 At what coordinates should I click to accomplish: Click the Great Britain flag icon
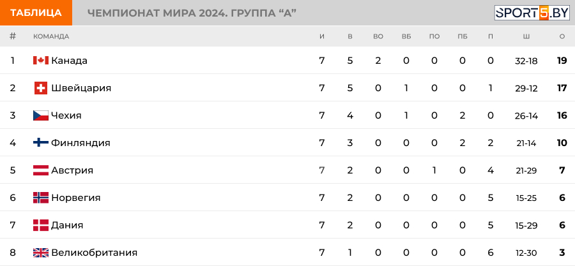click(41, 253)
